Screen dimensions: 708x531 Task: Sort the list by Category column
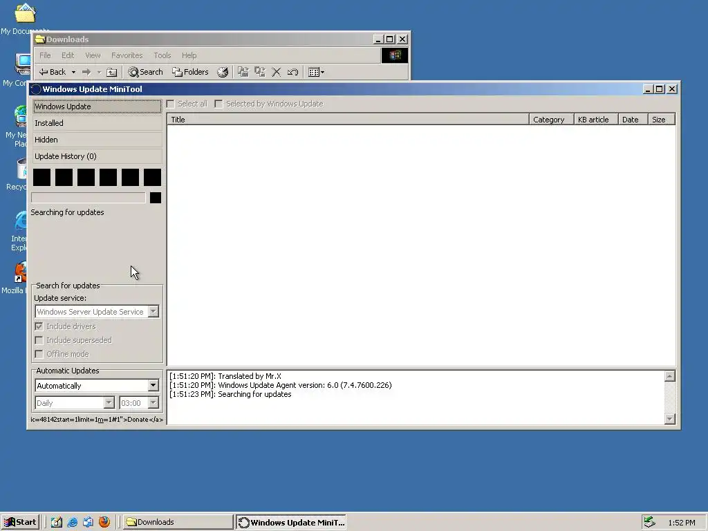[551, 120]
